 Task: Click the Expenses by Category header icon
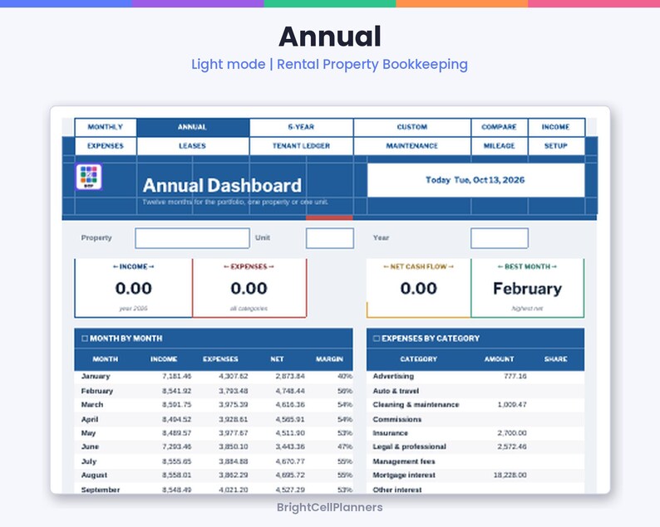377,339
